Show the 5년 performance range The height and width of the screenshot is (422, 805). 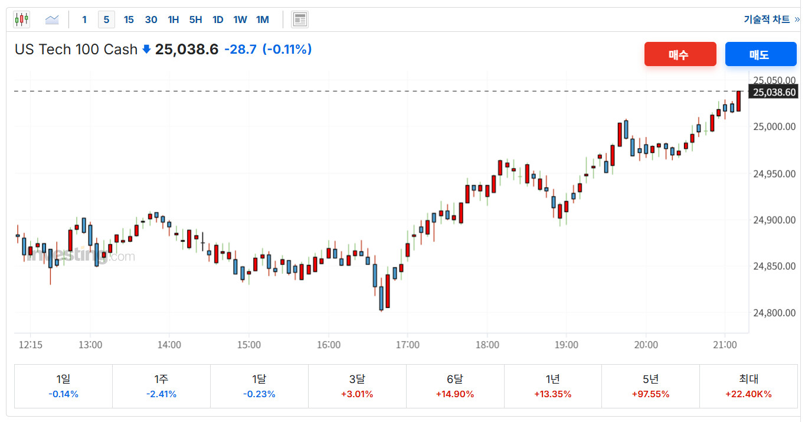[x=650, y=386]
